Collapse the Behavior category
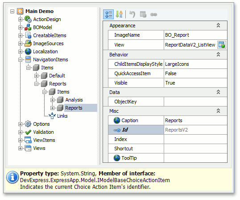The width and height of the screenshot is (240, 200). [x=219, y=54]
